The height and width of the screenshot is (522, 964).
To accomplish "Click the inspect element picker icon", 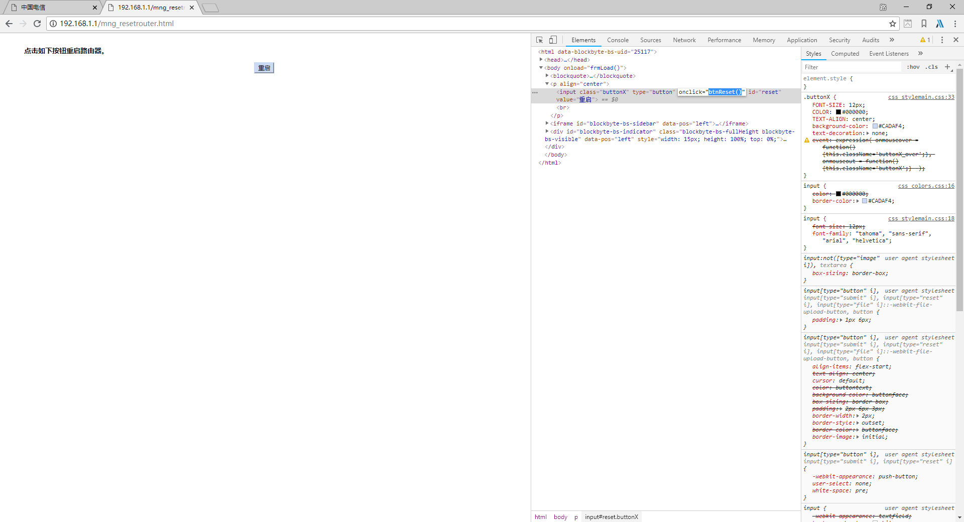I will coord(539,40).
